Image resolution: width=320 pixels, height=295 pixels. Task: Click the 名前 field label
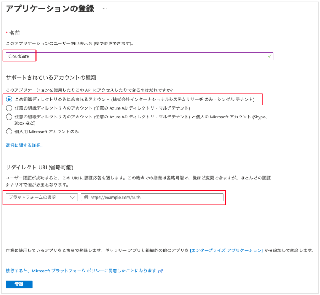point(14,33)
